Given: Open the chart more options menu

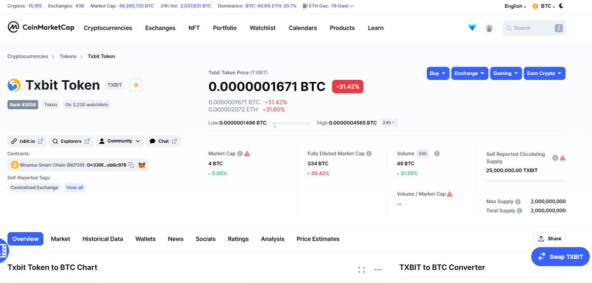Looking at the screenshot, I should [378, 270].
